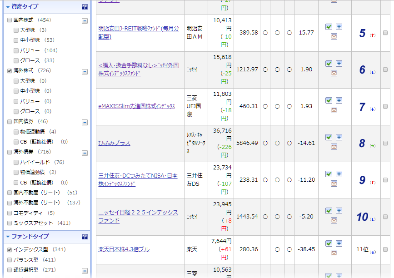Select return value -38.45
Image resolution: width=394 pixels, height=278 pixels.
point(306,249)
